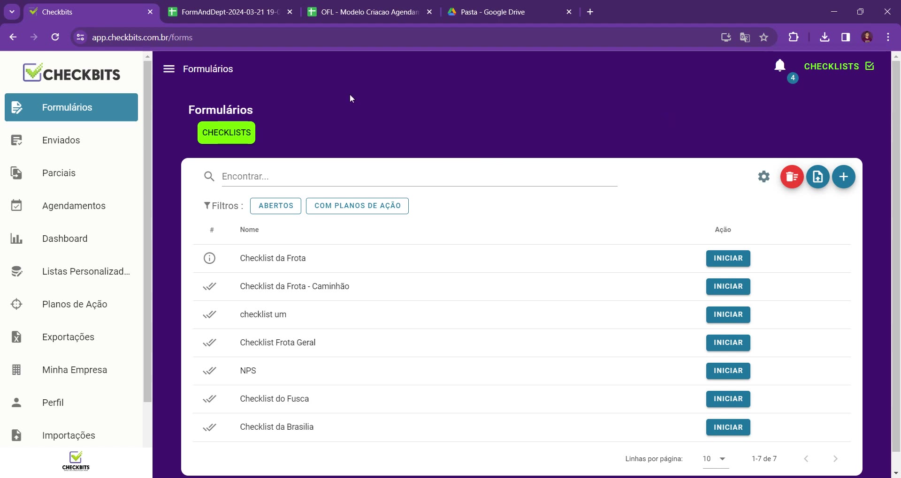
Task: Start Checklist da Frota with INICIAR
Action: (728, 258)
